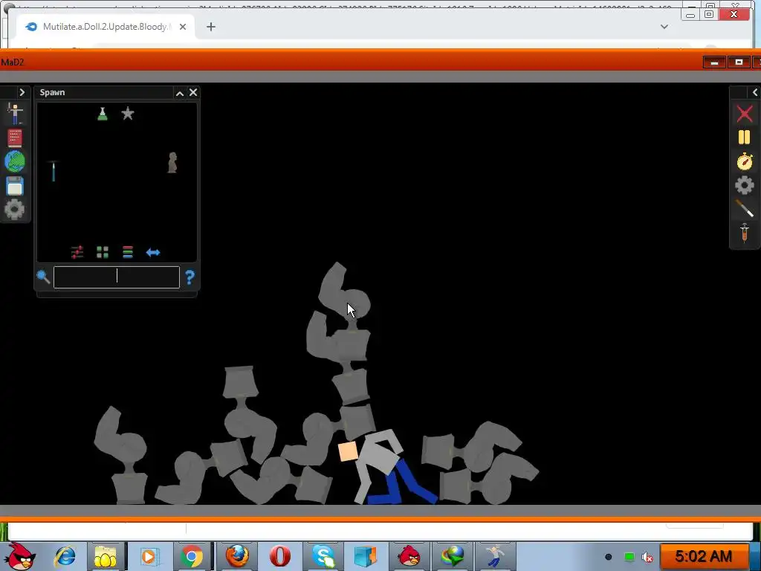Collapse the right sidebar arrow
The width and height of the screenshot is (761, 571).
(x=755, y=92)
